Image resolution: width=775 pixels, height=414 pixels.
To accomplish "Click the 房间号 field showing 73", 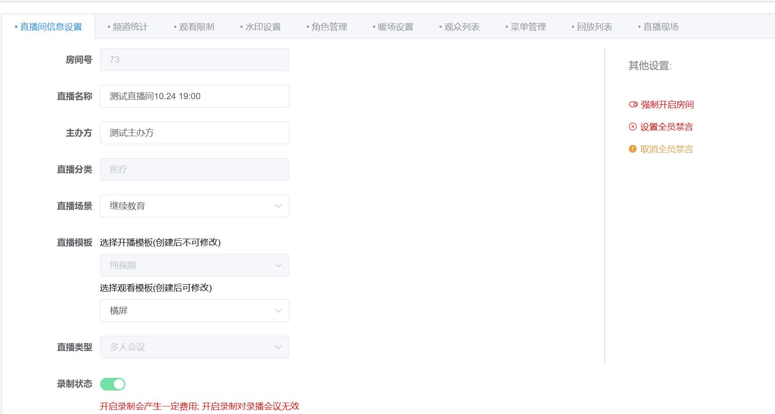I will tap(195, 60).
